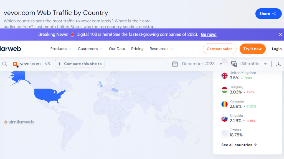Viewport: 284px width, 159px height.
Task: Open the Customers menu
Action: (x=90, y=49)
